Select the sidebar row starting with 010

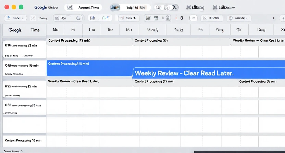[24, 49]
